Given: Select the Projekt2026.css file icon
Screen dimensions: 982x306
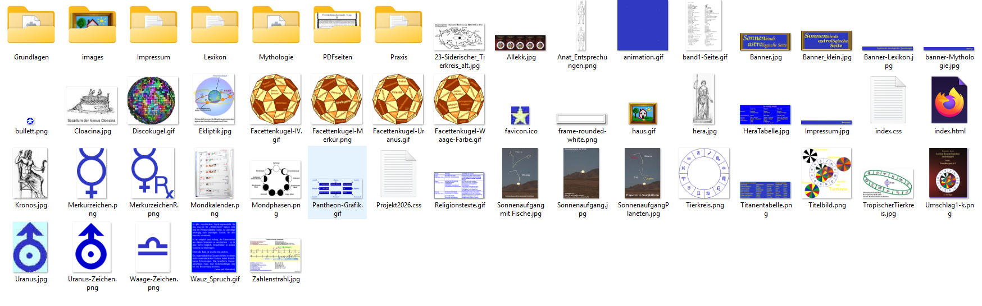Looking at the screenshot, I should click(398, 175).
